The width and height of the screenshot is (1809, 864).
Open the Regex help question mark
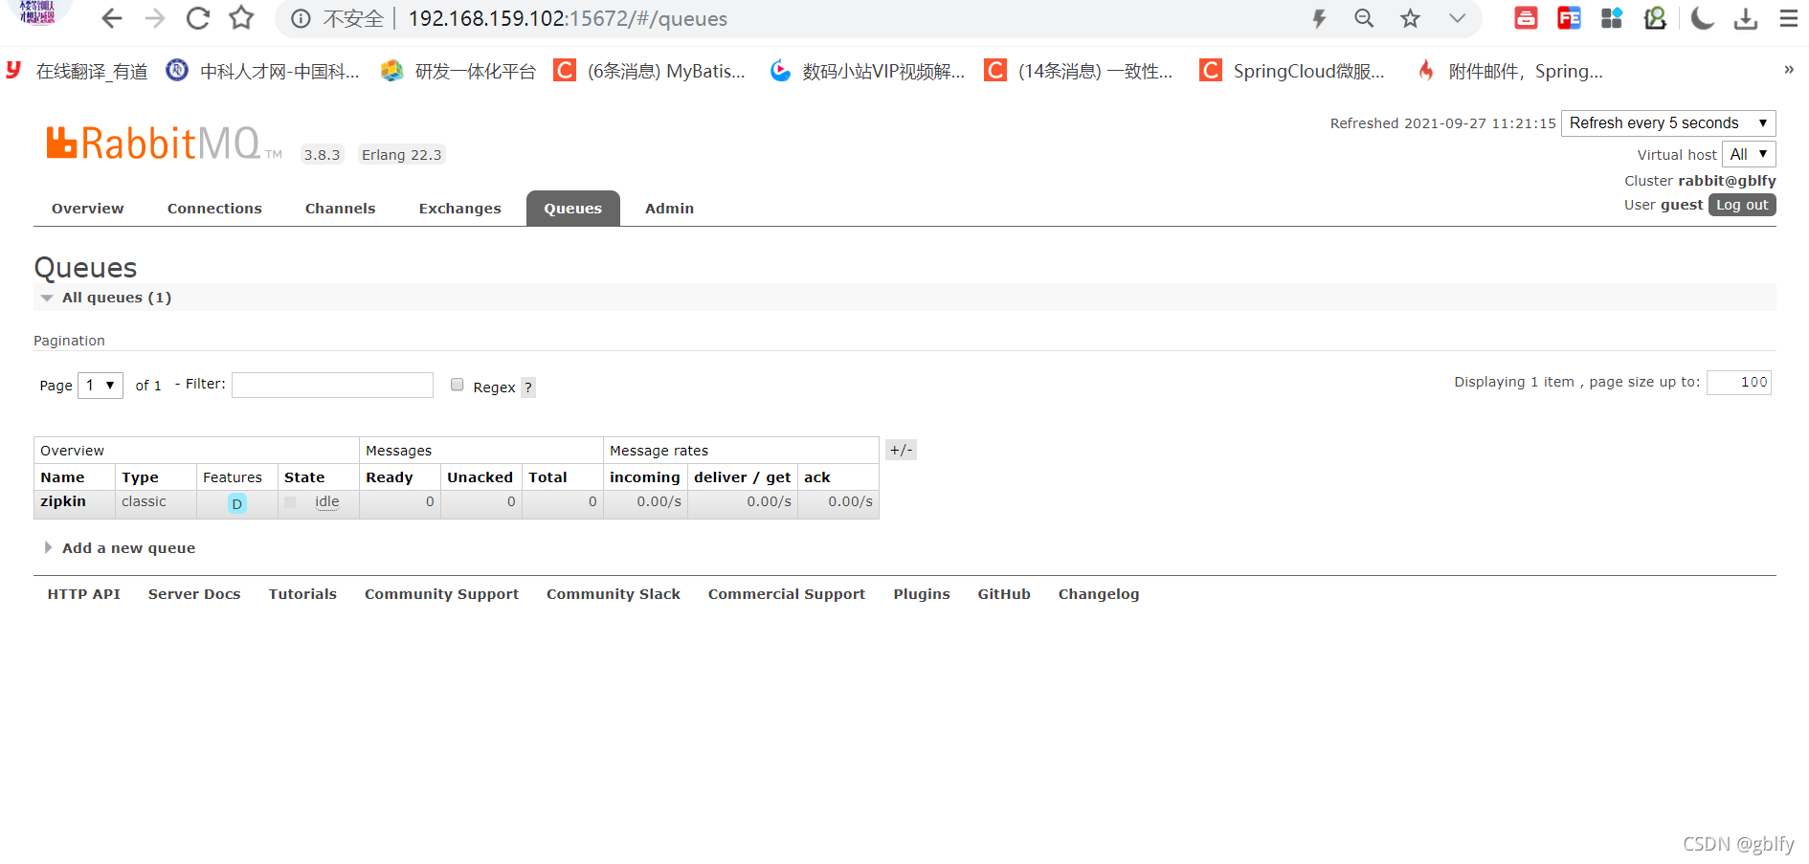[x=528, y=388]
